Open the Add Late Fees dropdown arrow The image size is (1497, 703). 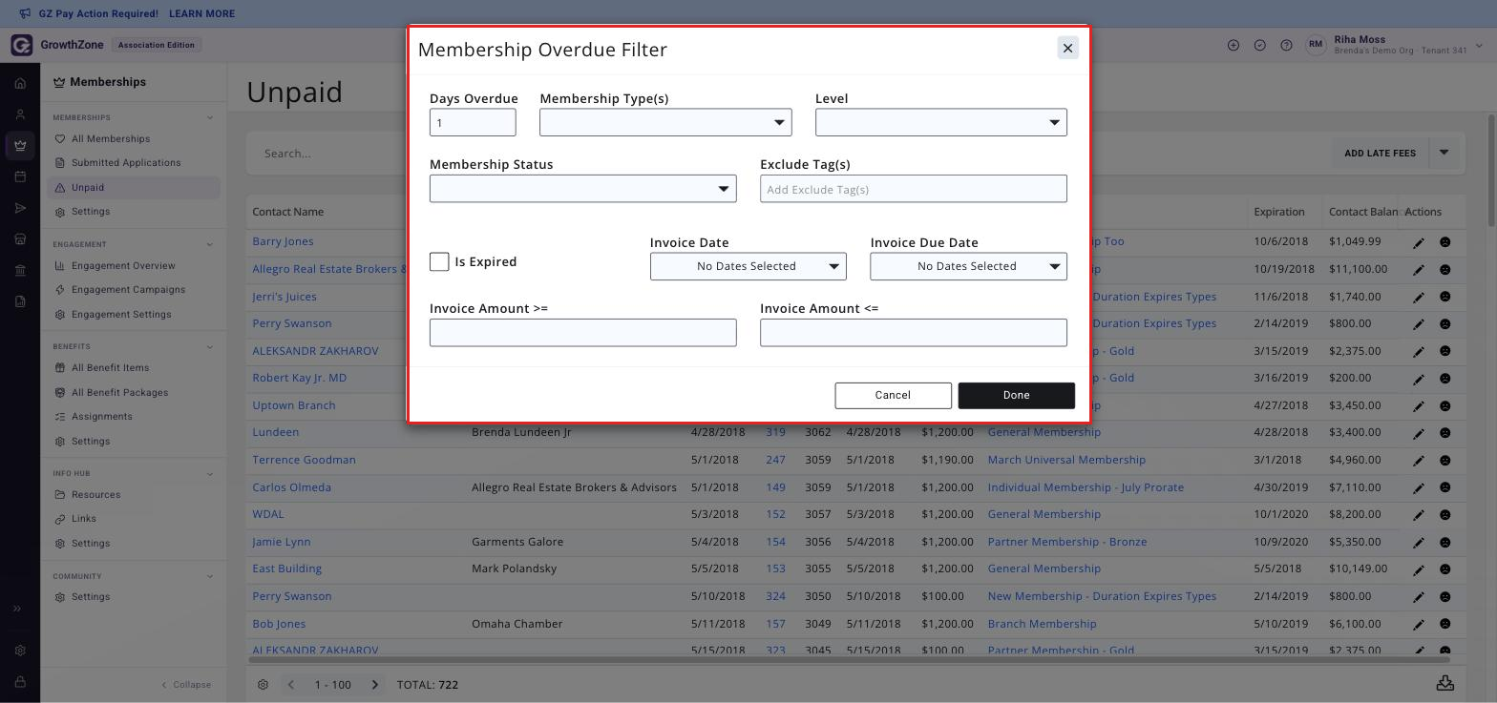click(1444, 153)
